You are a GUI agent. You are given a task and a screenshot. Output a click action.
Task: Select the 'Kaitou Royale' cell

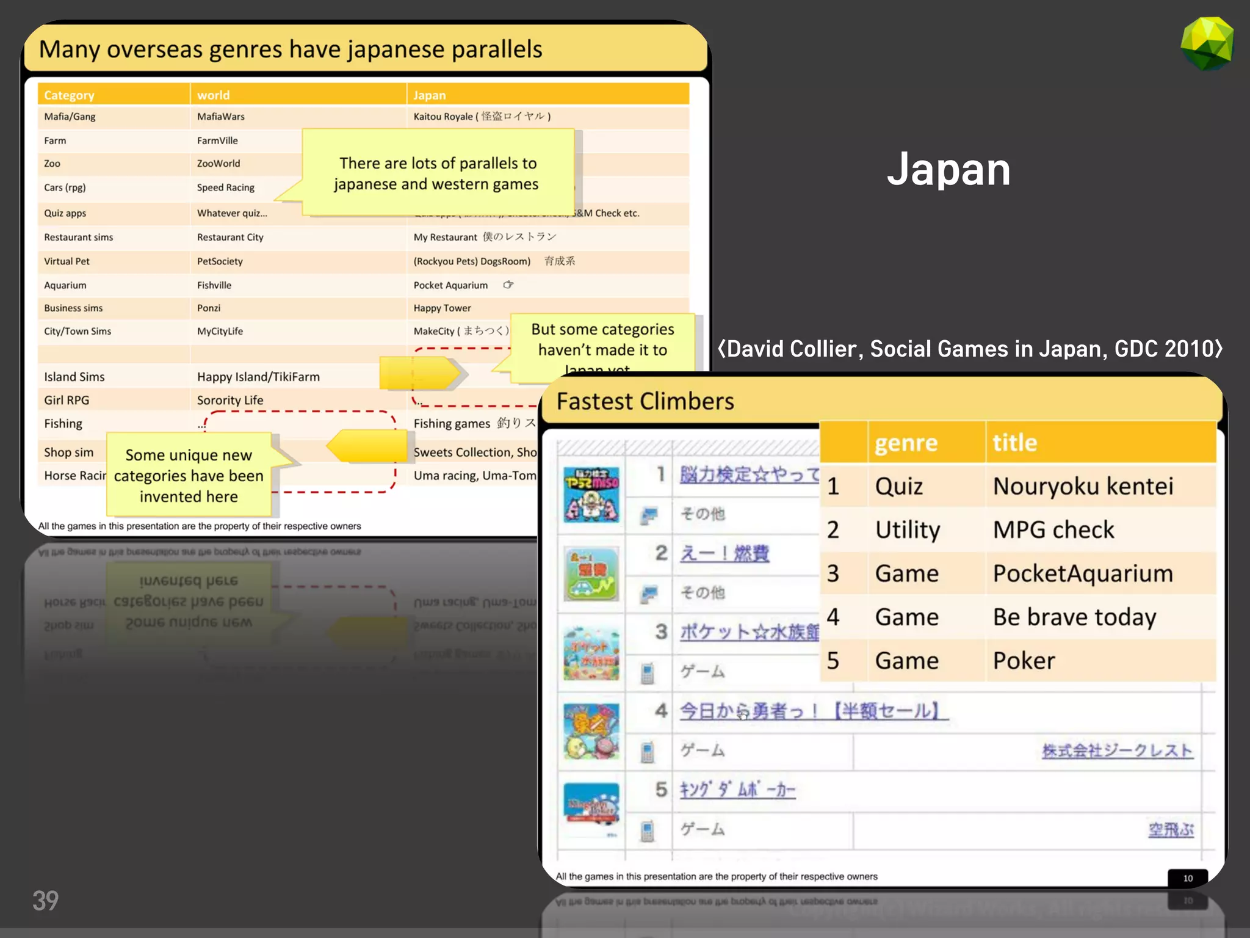coord(548,117)
